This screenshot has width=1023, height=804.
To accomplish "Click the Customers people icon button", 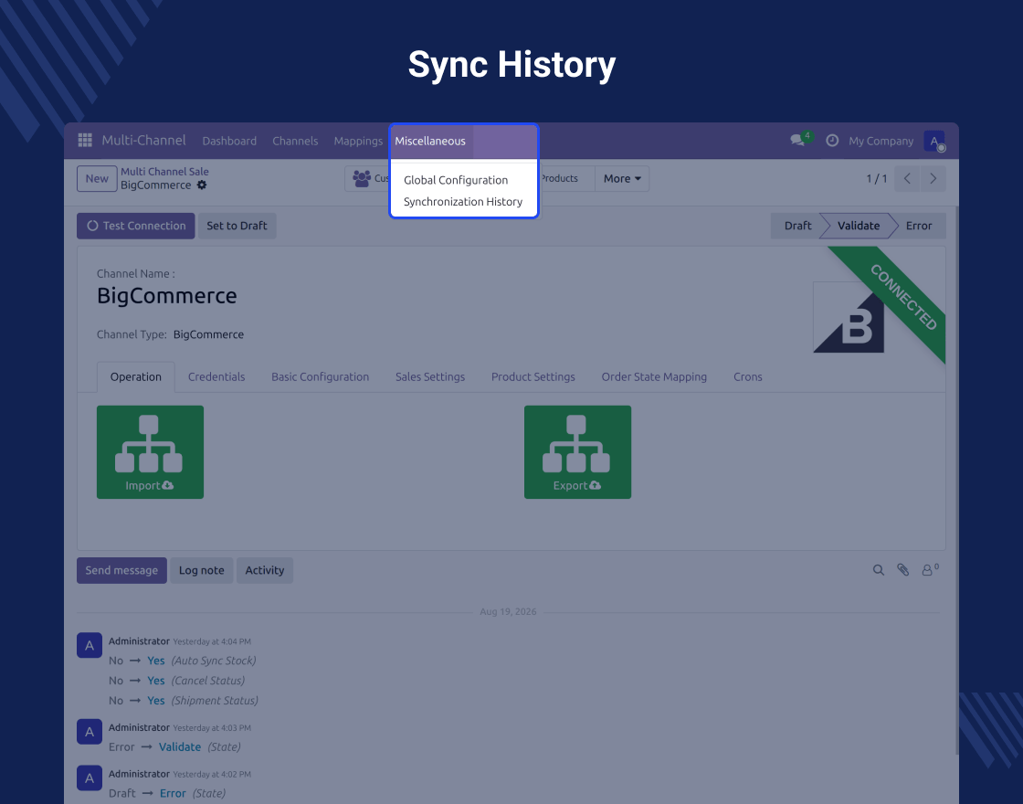I will [367, 178].
